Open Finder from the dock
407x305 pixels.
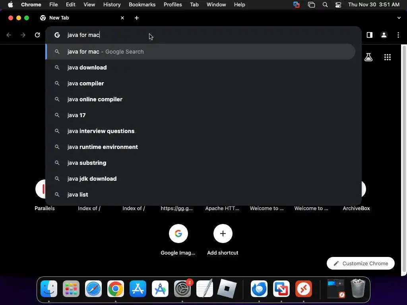[x=49, y=289]
